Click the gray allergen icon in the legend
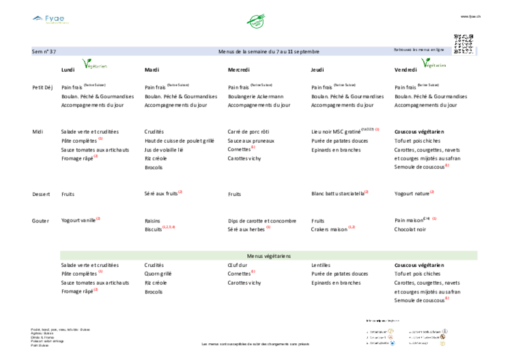This screenshot has height=361, width=512. [x=444, y=331]
